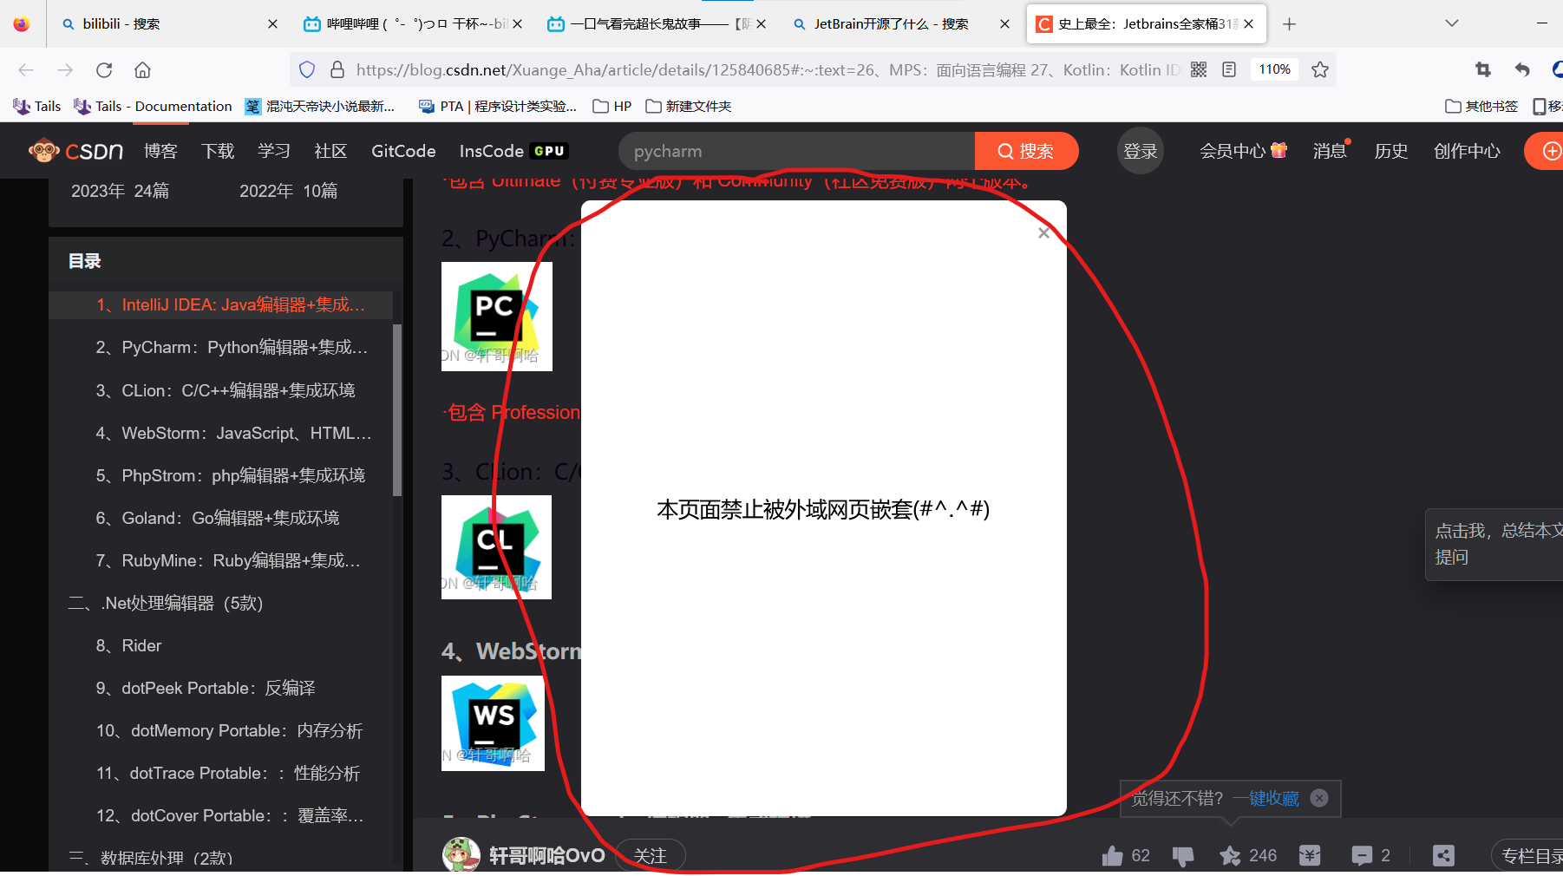Expand the list all tabs dropdown
This screenshot has height=876, width=1563.
tap(1452, 23)
